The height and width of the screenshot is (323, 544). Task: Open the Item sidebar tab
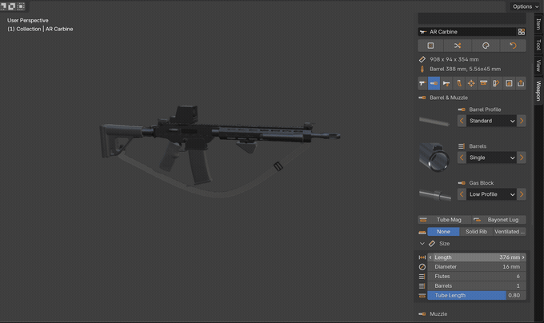pyautogui.click(x=538, y=24)
